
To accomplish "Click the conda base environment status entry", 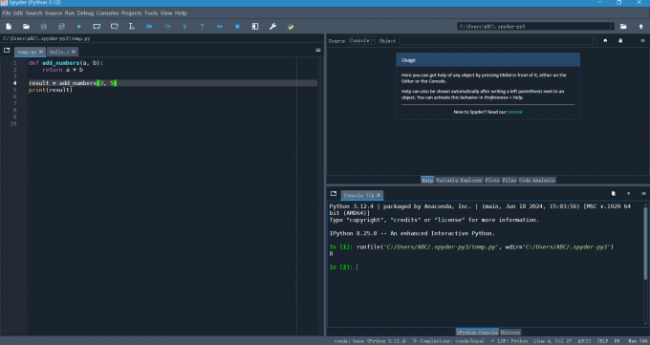I will click(371, 341).
